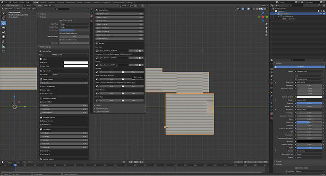326x176 pixels.
Task: Open the MSFS material Type dropdown
Action: coord(70,55)
